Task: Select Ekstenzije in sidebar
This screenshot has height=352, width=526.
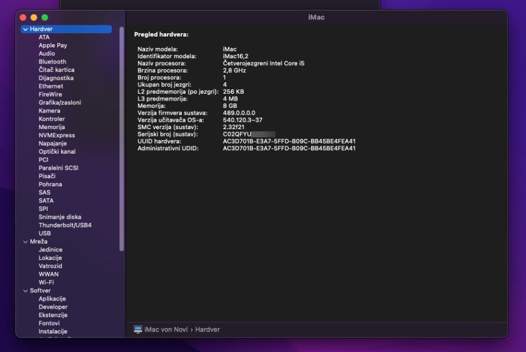Action: click(x=53, y=315)
